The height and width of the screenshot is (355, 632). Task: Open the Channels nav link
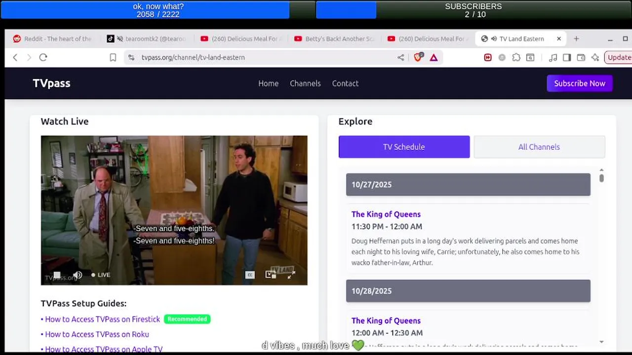[x=305, y=83]
